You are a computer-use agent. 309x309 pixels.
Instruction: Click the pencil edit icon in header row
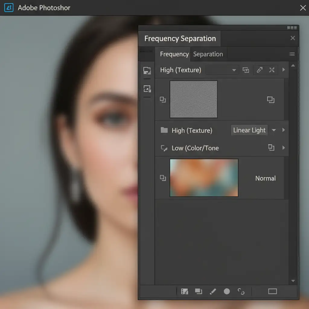(259, 70)
